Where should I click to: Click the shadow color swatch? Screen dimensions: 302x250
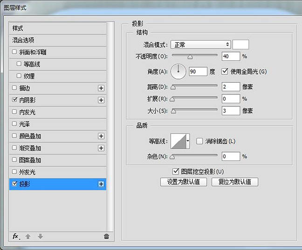point(240,45)
